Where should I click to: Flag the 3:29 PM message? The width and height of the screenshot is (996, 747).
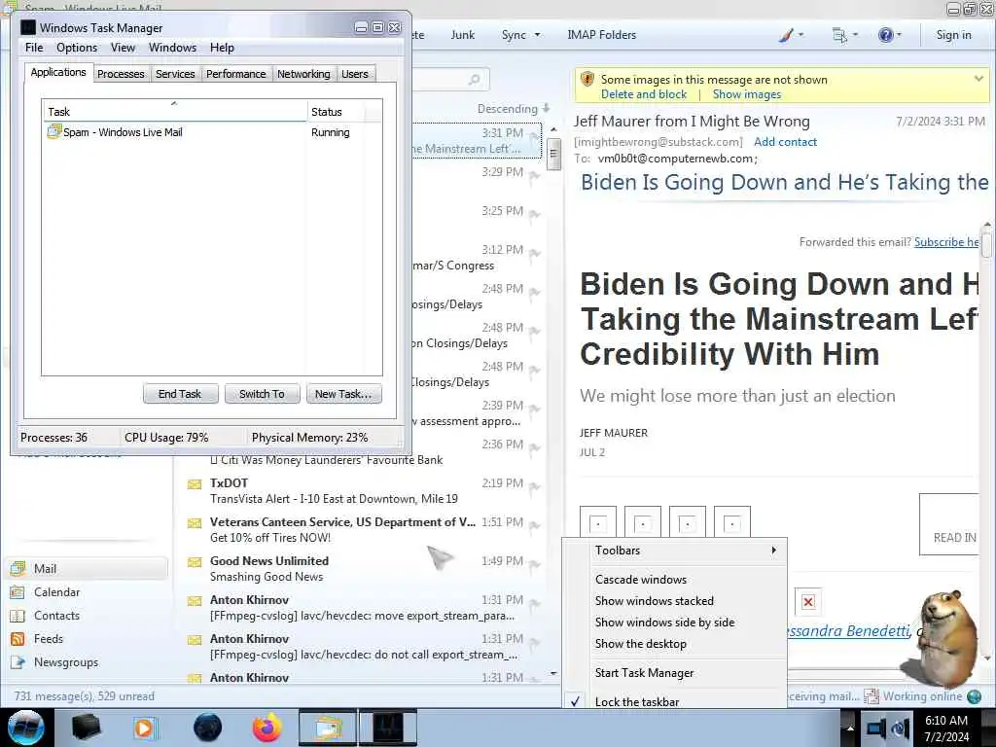tap(534, 175)
